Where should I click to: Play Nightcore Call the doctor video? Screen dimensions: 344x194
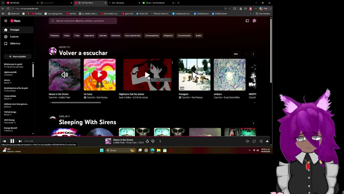(147, 75)
